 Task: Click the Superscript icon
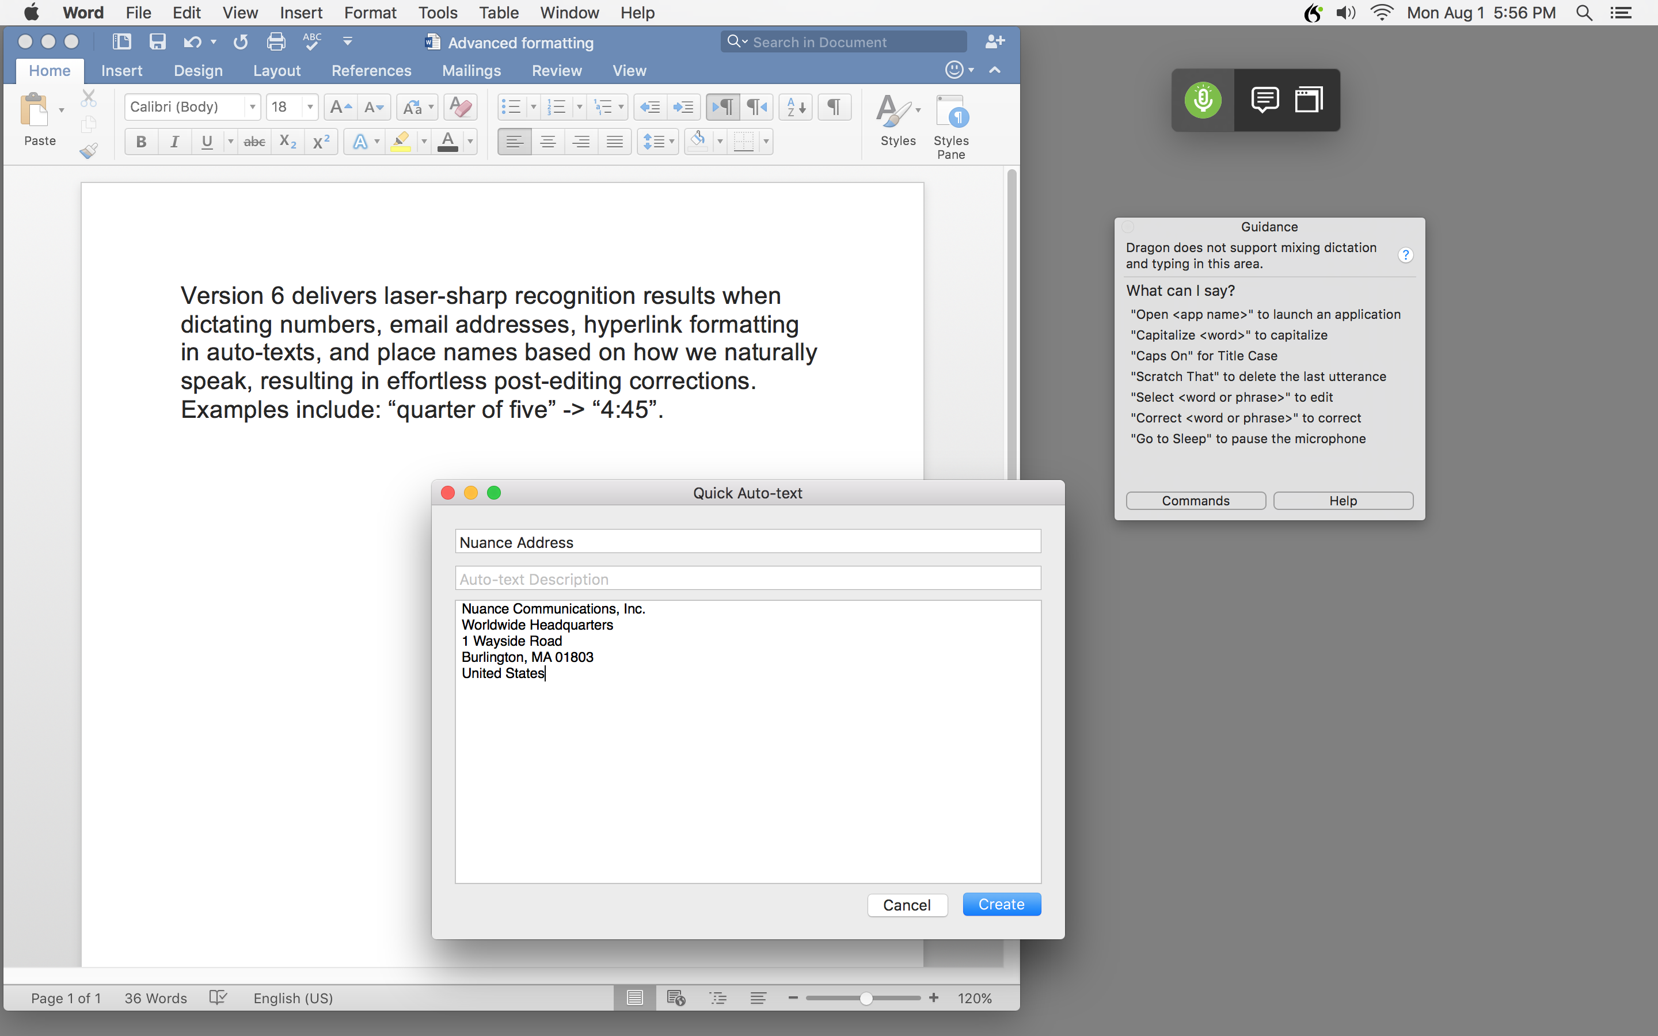[x=321, y=142]
